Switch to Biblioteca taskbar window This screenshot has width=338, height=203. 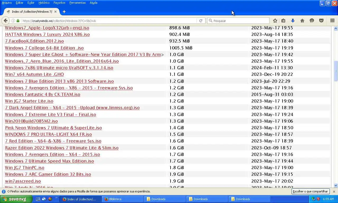point(123,199)
